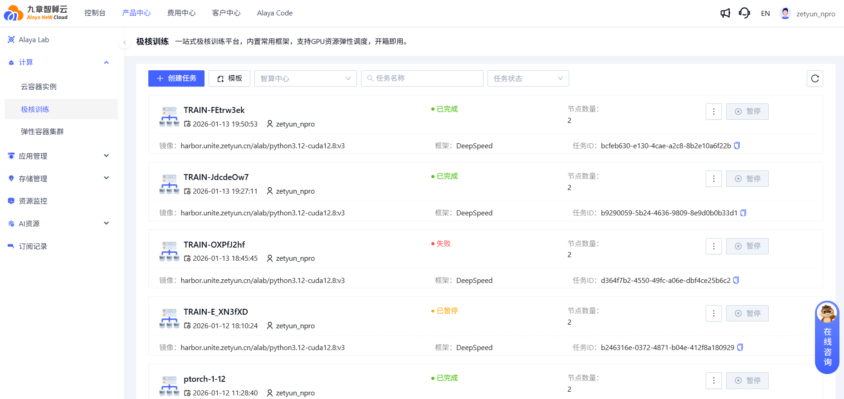Open the 智算中心 dropdown
Image resolution: width=844 pixels, height=399 pixels.
[306, 78]
